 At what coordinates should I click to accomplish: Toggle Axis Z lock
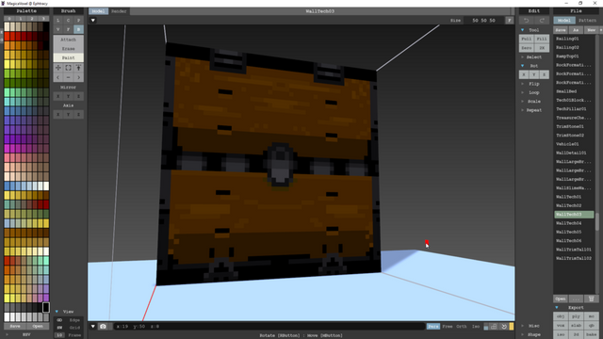[78, 115]
